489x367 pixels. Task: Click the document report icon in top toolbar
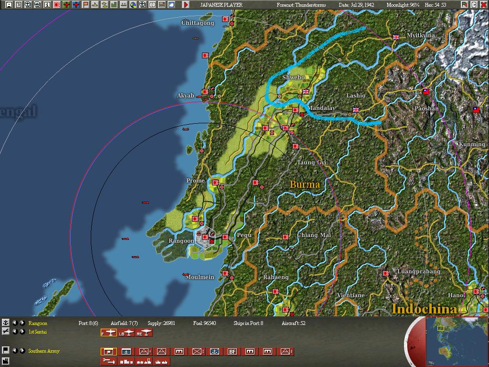tap(19, 5)
